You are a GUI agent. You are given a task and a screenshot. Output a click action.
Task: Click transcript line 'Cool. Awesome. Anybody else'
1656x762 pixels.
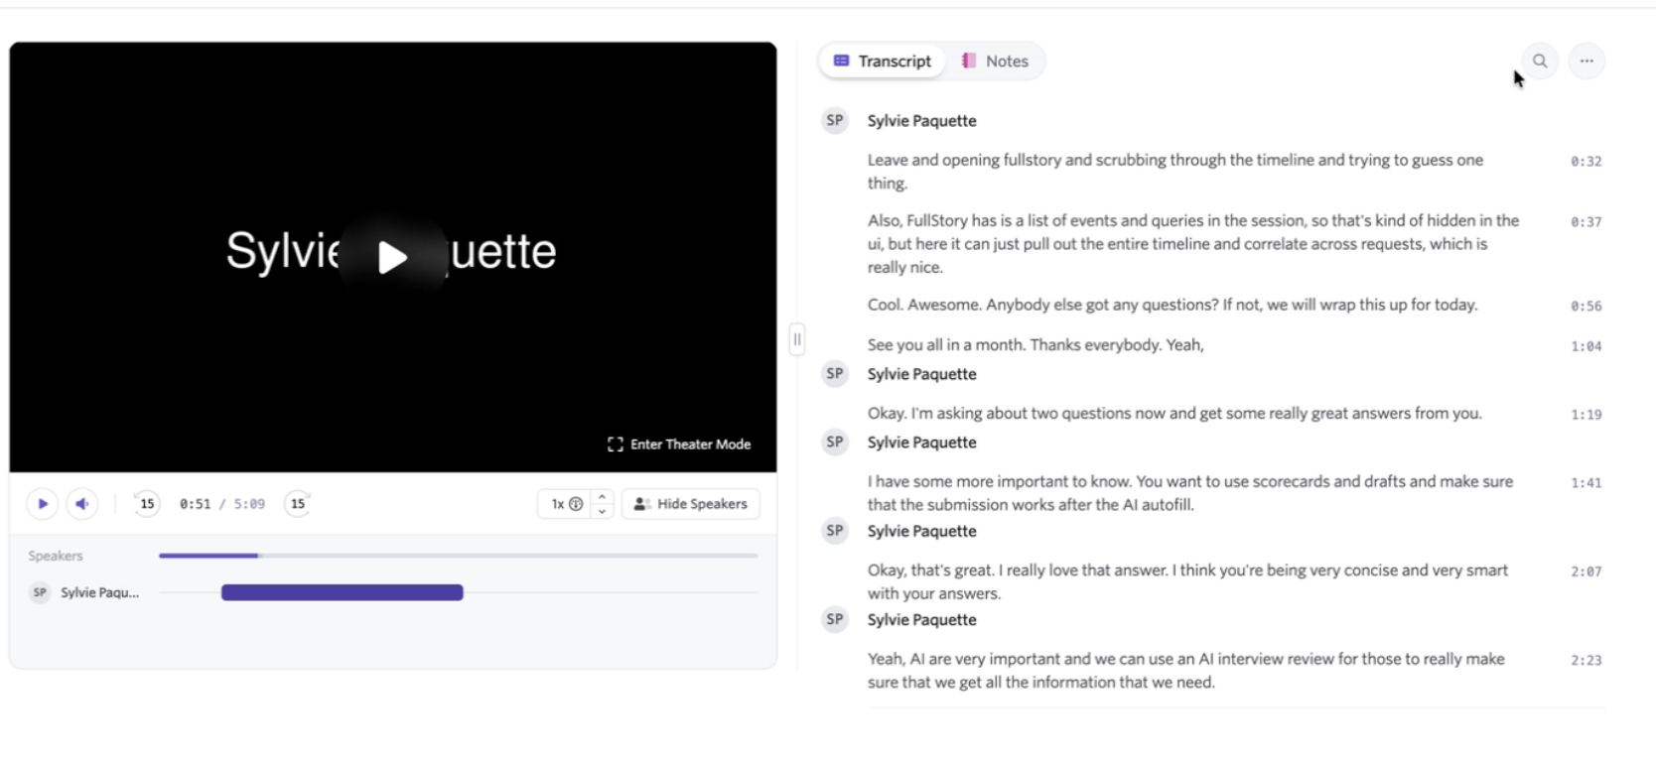coord(1173,305)
